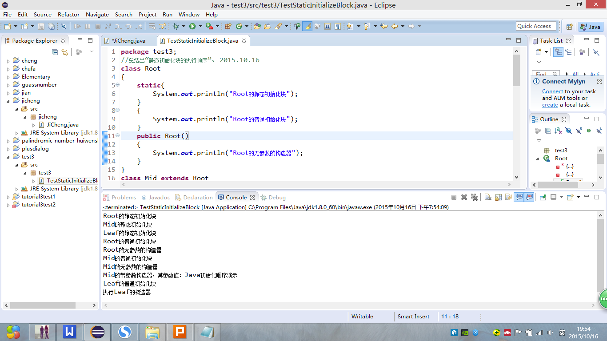Open the Source menu

point(43,14)
